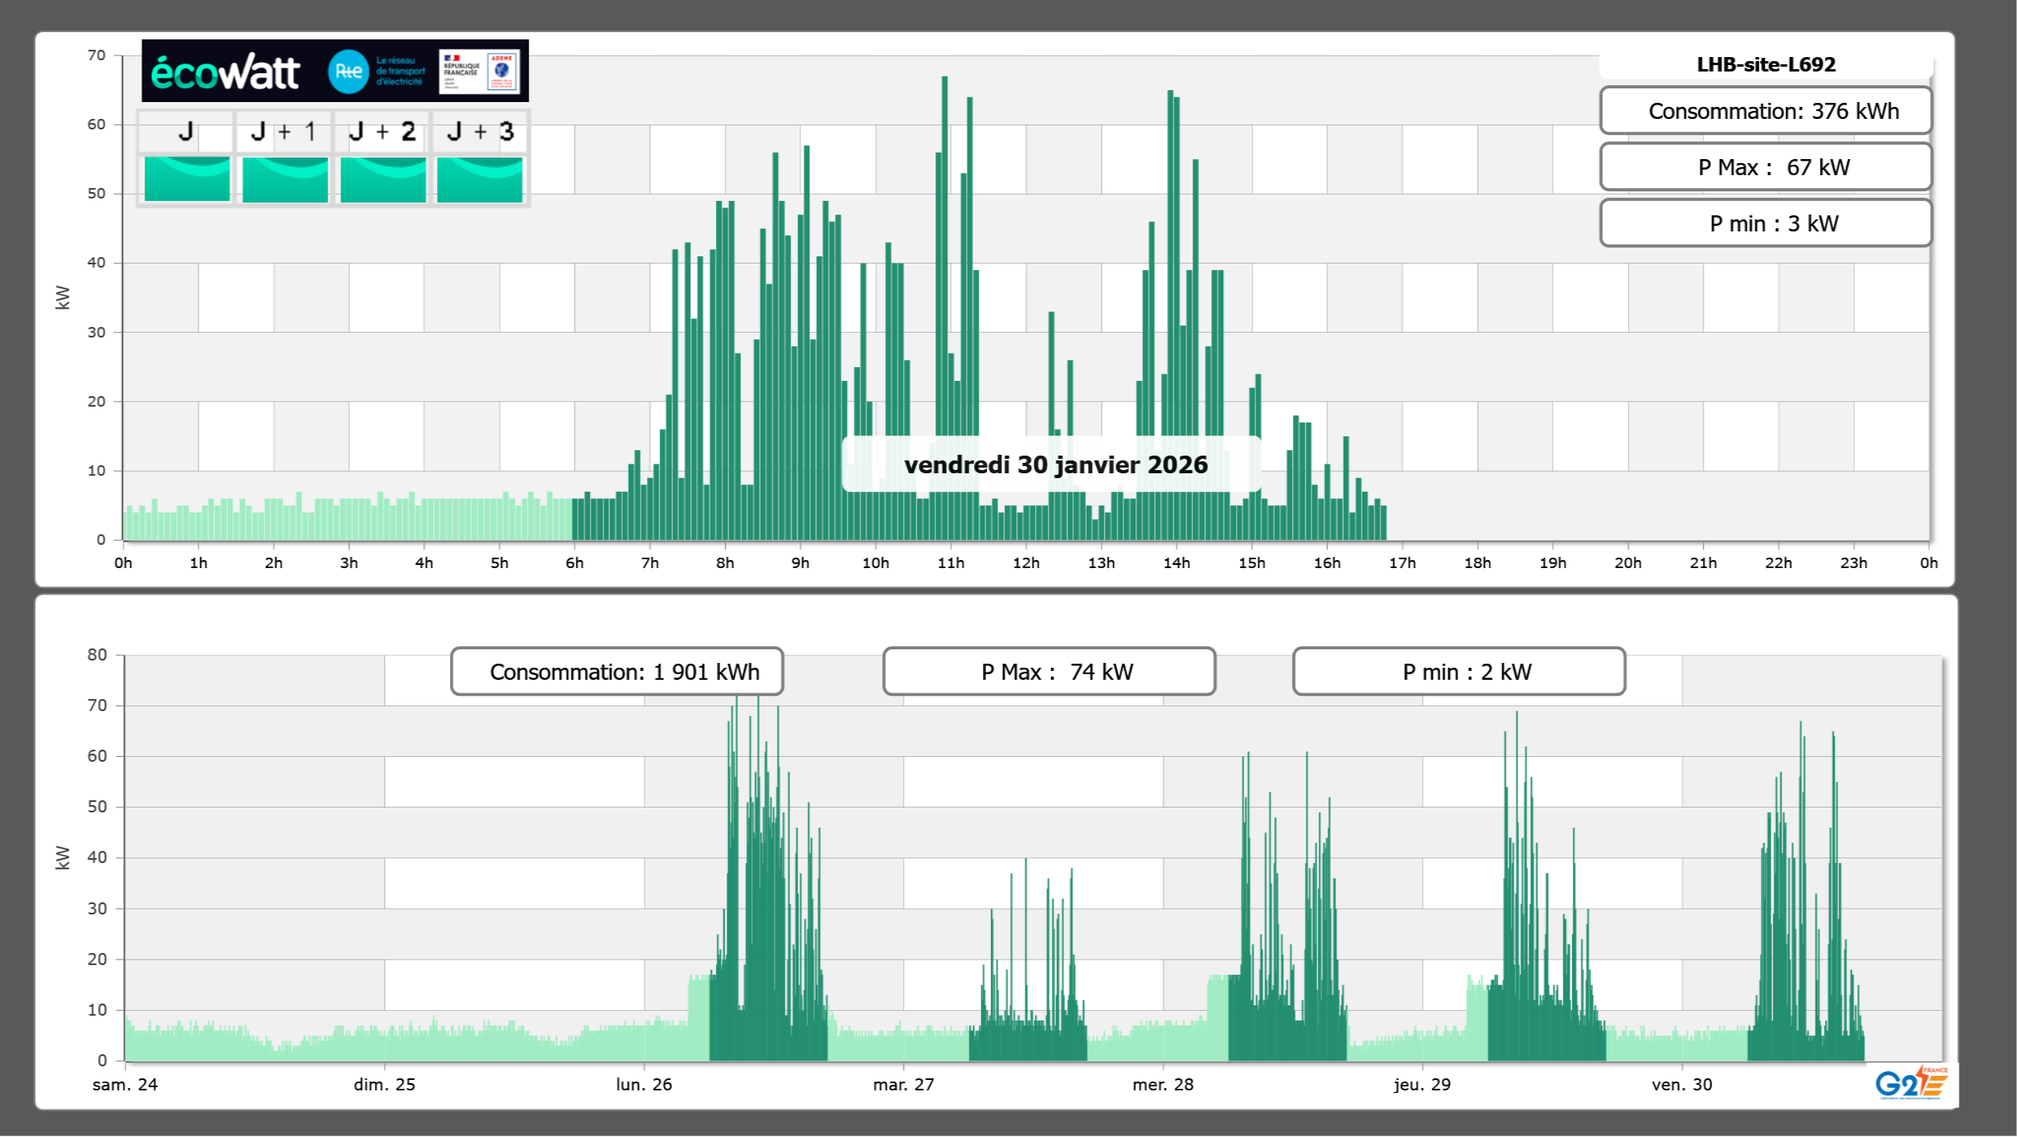
Task: Click the weekly Consommation: 1 901 kWh box
Action: (617, 672)
